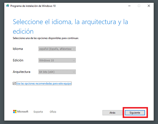Click the Arquitectura label
This screenshot has width=158, height=124.
coord(22,72)
